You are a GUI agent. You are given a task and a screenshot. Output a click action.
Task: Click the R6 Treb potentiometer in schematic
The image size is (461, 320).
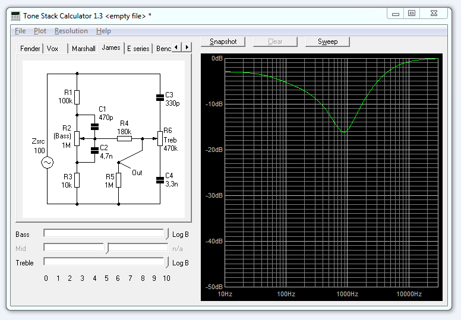pyautogui.click(x=160, y=139)
